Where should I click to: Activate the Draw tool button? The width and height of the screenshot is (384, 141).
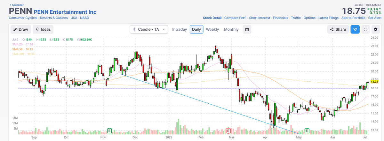21,29
